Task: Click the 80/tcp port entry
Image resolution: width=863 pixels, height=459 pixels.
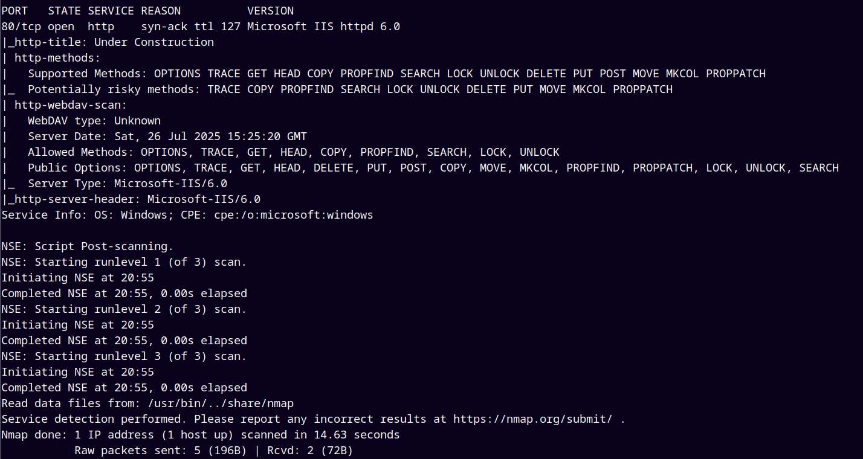Action: pyautogui.click(x=21, y=27)
